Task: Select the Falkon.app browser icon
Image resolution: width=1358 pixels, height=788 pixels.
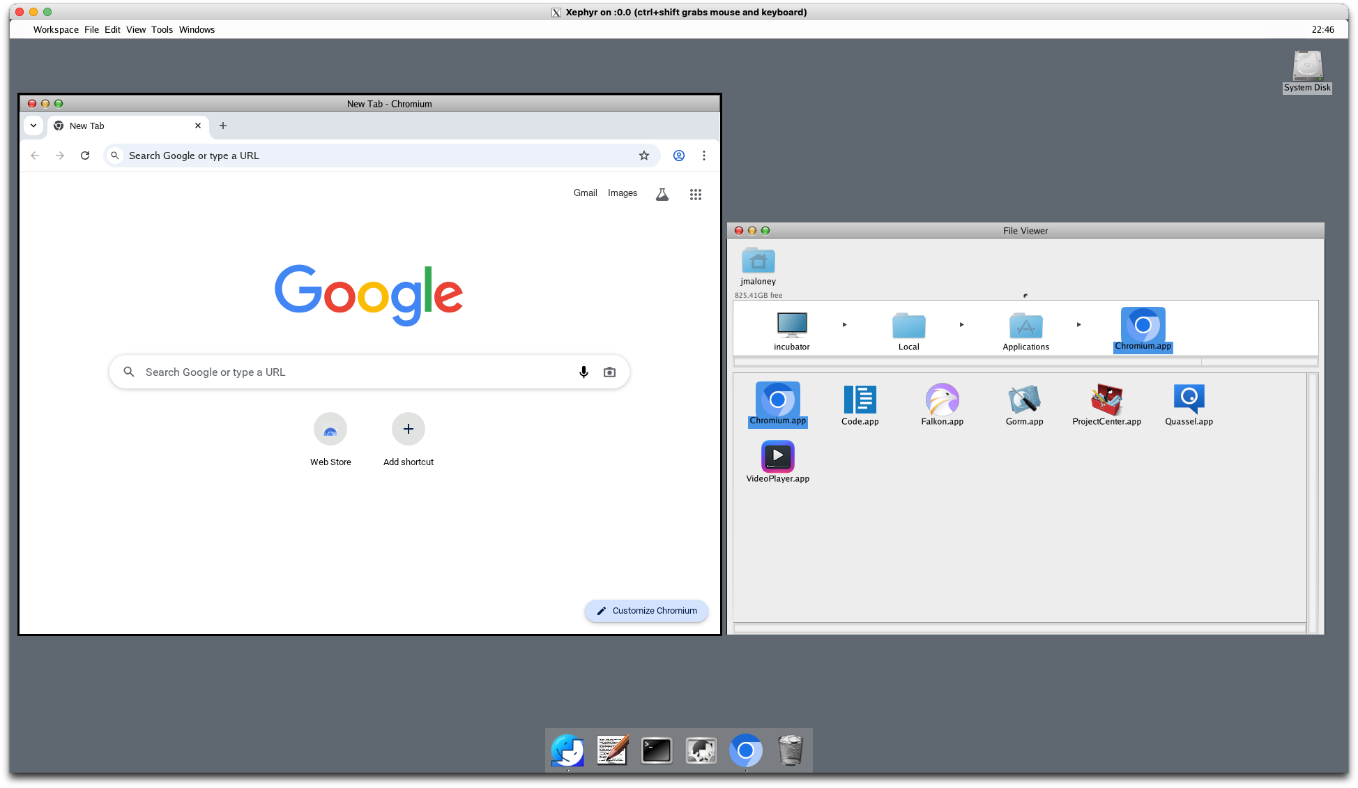Action: tap(942, 400)
